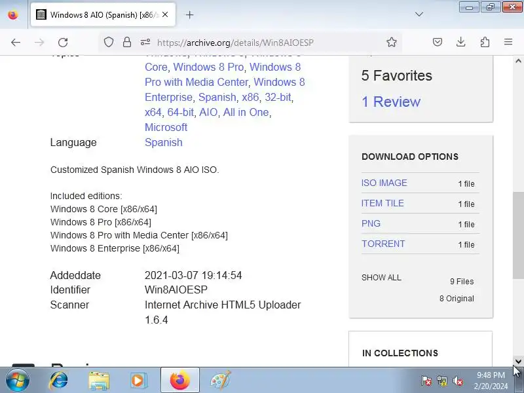Screen dimensions: 524x393
Task: Open the Downloads panel
Action: tap(461, 42)
